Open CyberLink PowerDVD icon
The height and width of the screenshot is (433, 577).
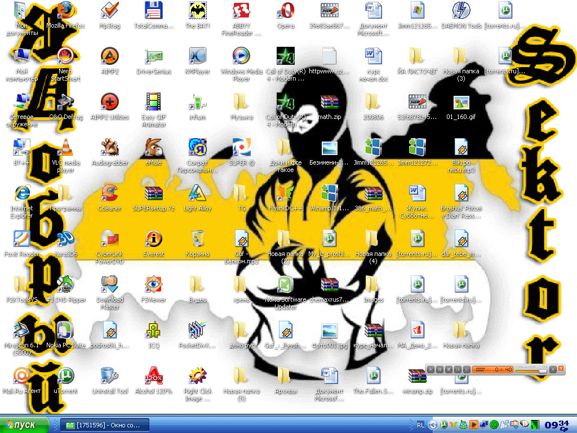tap(110, 247)
